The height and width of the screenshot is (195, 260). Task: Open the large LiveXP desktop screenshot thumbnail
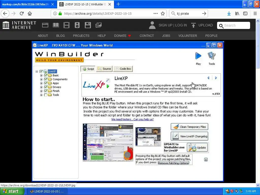click(108, 142)
